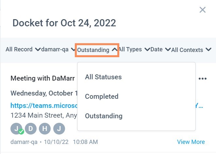This screenshot has width=216, height=154.
Task: Click the last J attendee avatar
Action: (59, 129)
